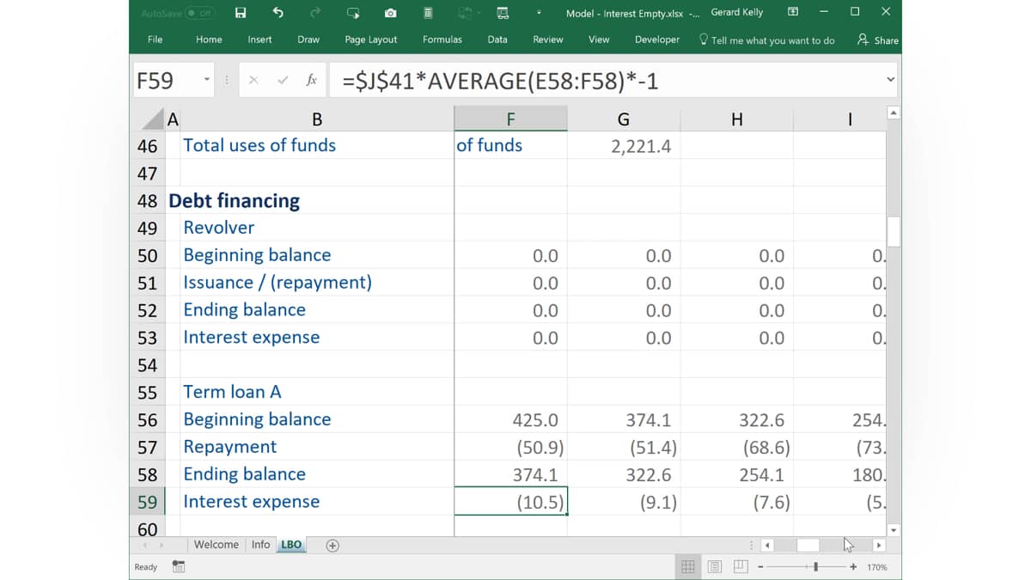Open the ribbon display options icon
The height and width of the screenshot is (580, 1031).
pyautogui.click(x=793, y=12)
